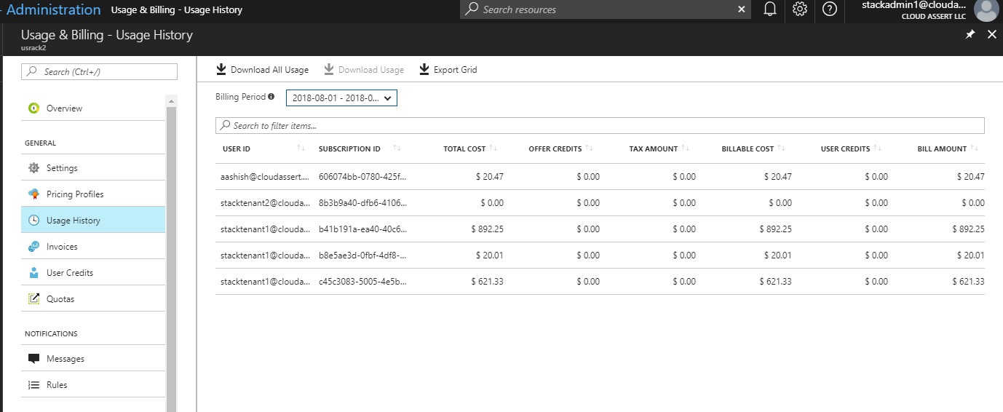Focus the Search to filter items field
This screenshot has height=412, width=1003.
pos(600,126)
